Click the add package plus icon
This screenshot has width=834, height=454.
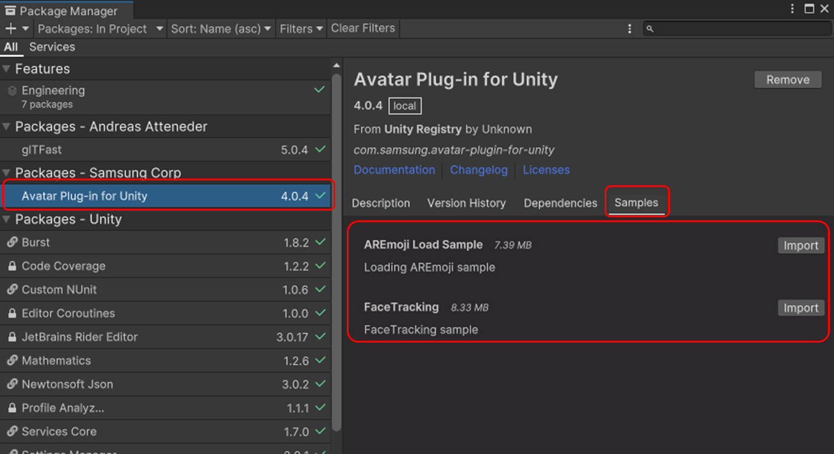[11, 28]
